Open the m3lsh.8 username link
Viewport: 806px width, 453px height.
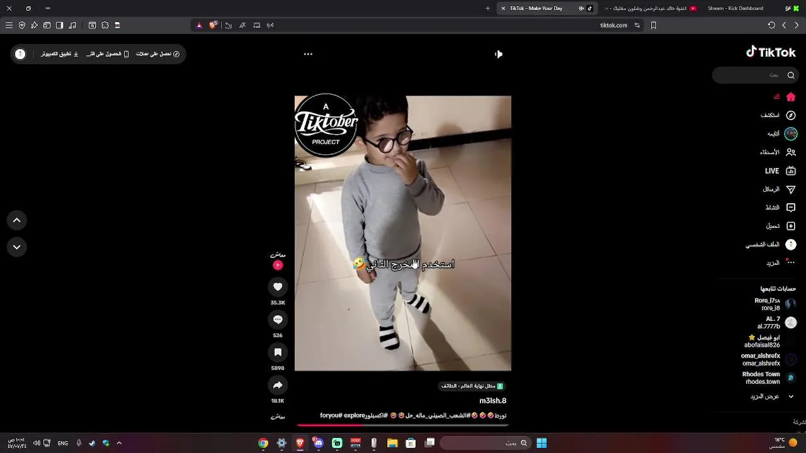tap(492, 401)
